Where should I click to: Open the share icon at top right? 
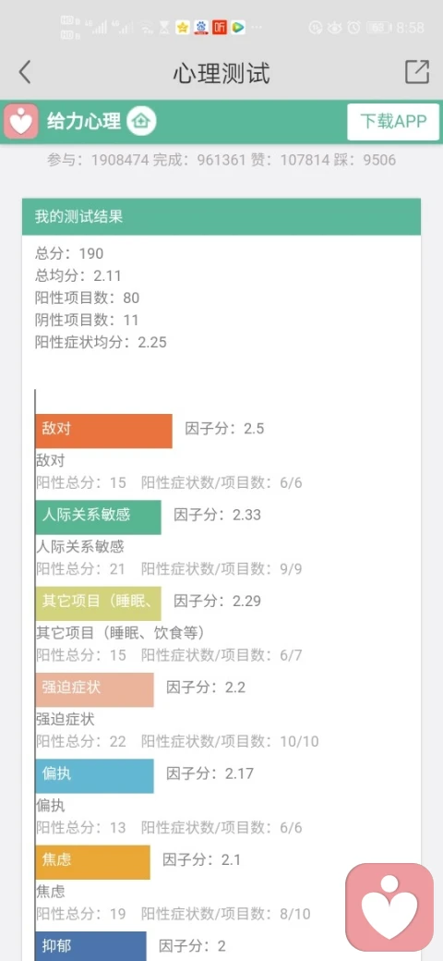(x=417, y=72)
